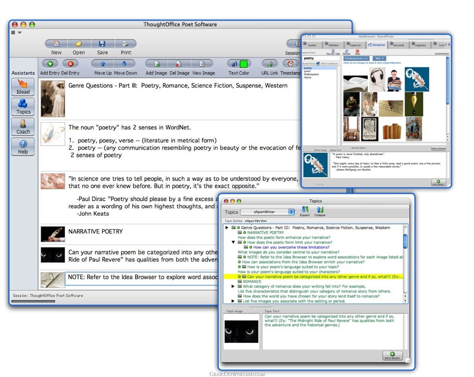Click Collapse icon in Topics window
Screen dimensions: 474x377
coord(320,209)
